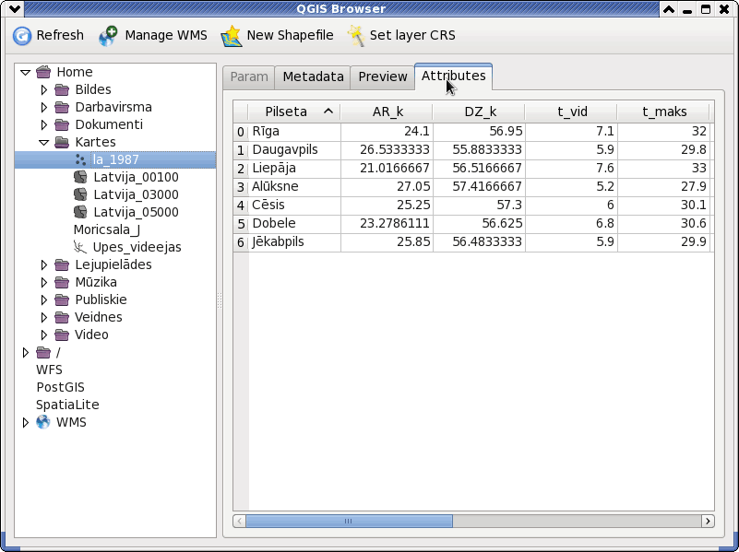Select the Moricsala_J tree item
Screen dimensions: 739x552
coord(107,229)
